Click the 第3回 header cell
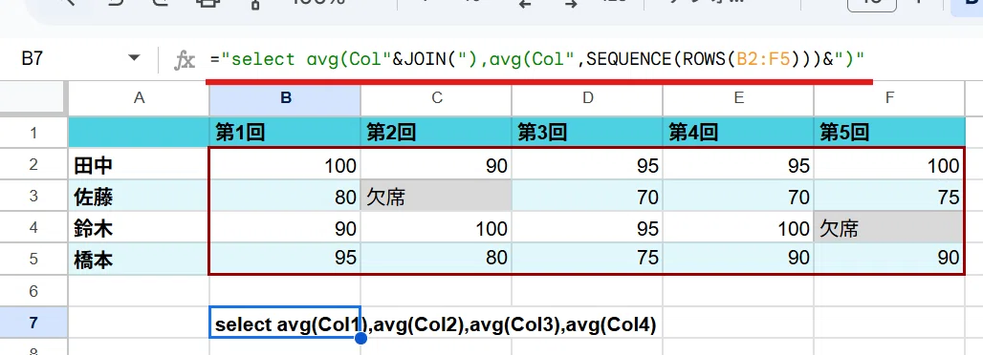Screen dimensions: 983x355 (x=587, y=132)
